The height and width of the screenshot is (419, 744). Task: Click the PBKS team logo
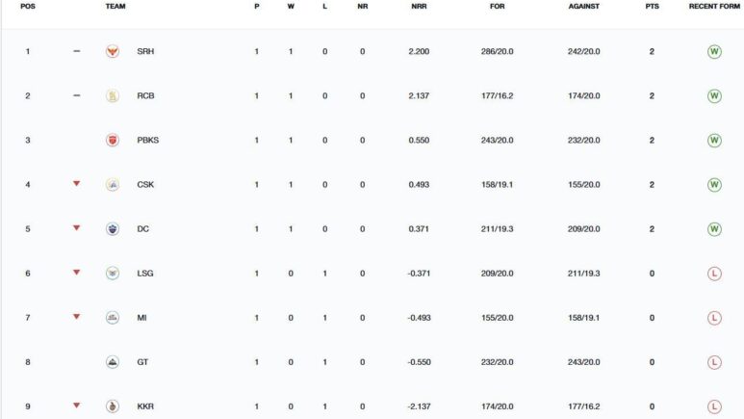point(113,140)
